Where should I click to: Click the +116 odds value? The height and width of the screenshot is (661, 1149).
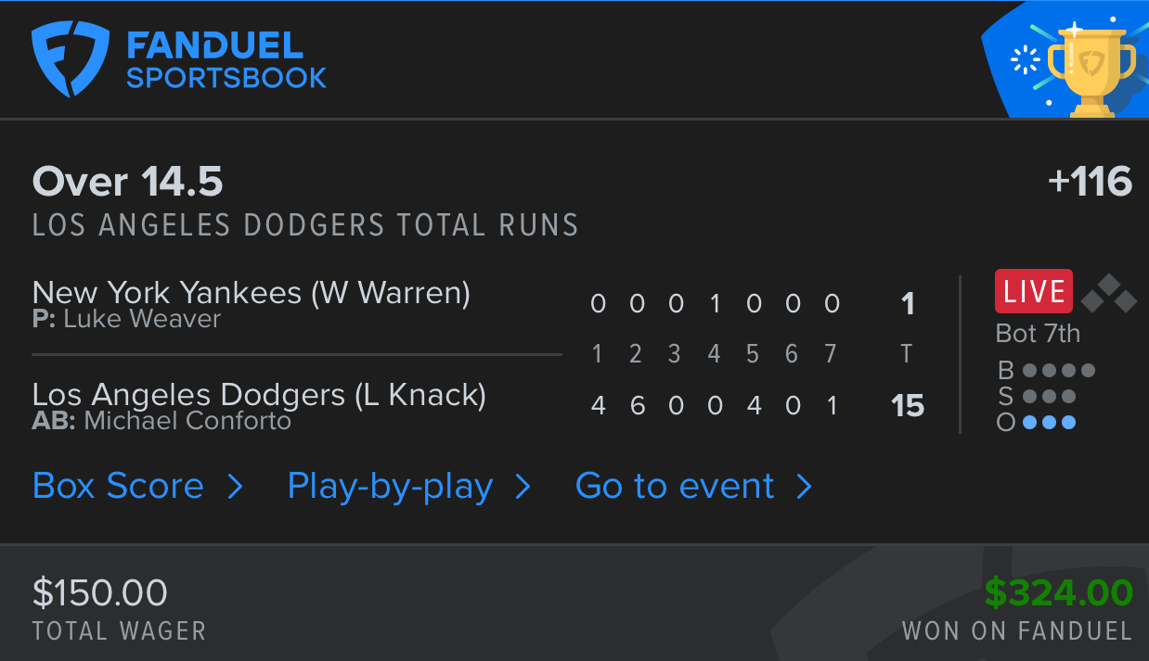point(1091,182)
